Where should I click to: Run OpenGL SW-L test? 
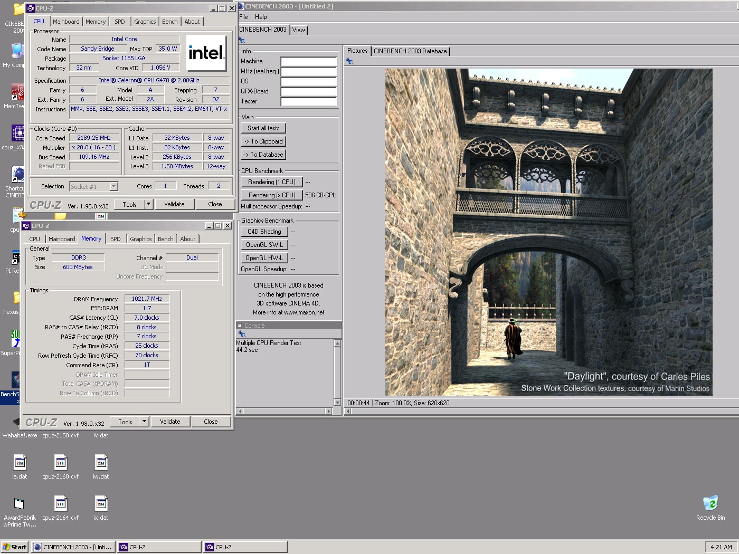coord(264,245)
